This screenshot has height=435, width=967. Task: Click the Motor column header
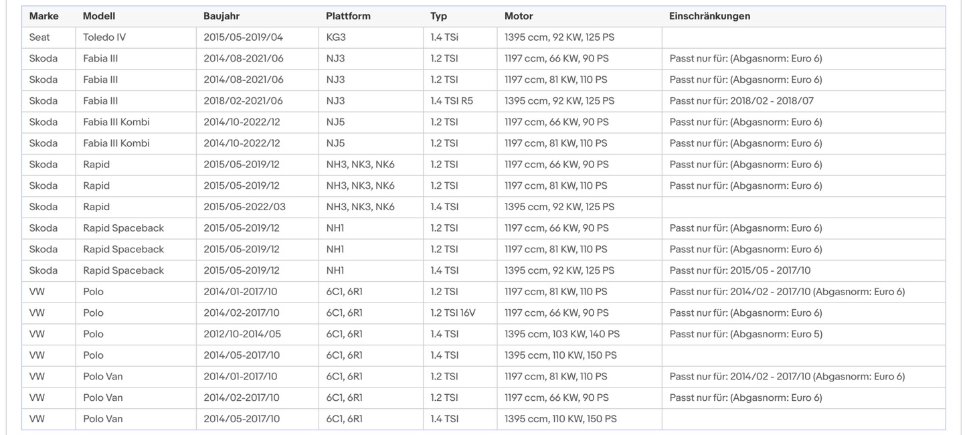pos(519,16)
